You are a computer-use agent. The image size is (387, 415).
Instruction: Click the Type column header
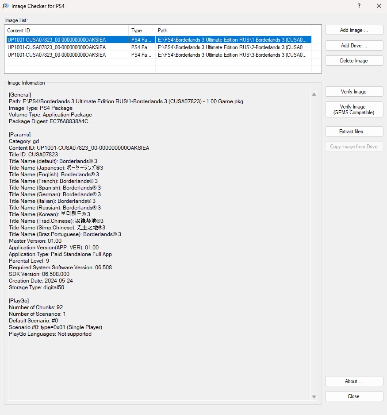point(142,31)
